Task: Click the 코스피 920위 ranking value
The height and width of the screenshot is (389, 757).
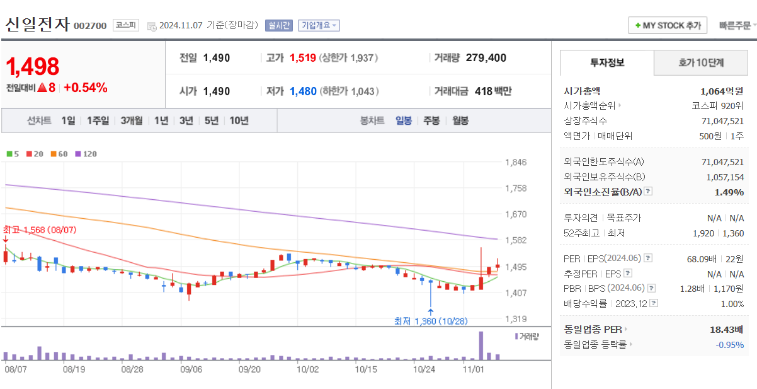Action: (718, 106)
